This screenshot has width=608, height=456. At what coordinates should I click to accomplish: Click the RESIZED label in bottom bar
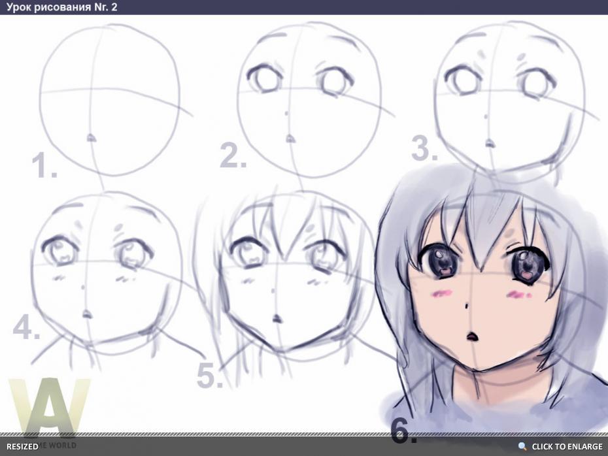click(x=22, y=447)
